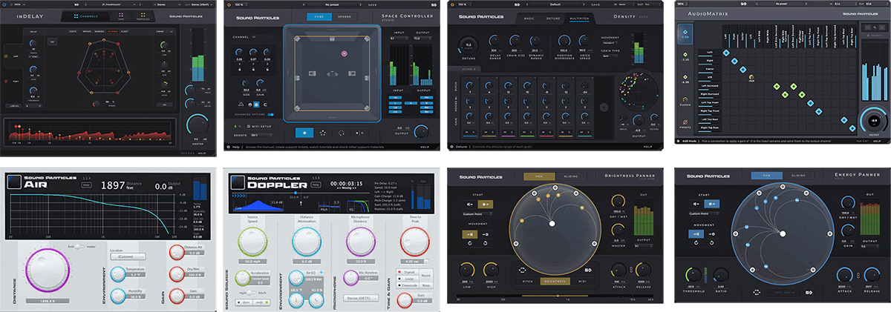Toggle the Z axis lock in Space Controller

(x=267, y=69)
